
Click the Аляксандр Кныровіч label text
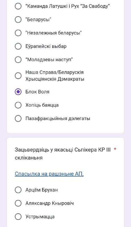click(50, 203)
